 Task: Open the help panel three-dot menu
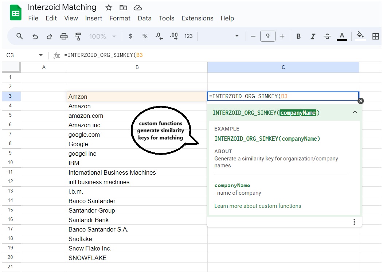click(354, 222)
